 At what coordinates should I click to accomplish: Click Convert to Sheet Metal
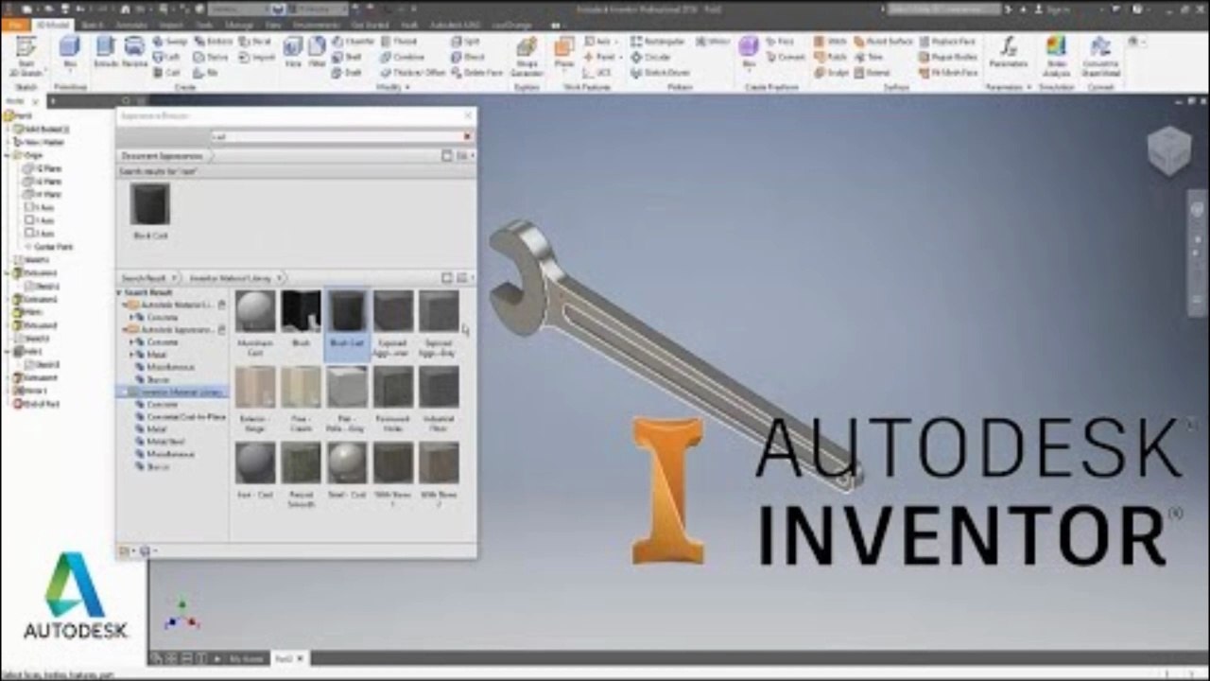[x=1099, y=57]
